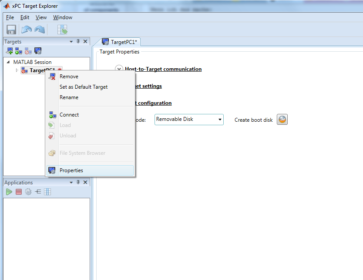Click the Applications panel title

19,183
